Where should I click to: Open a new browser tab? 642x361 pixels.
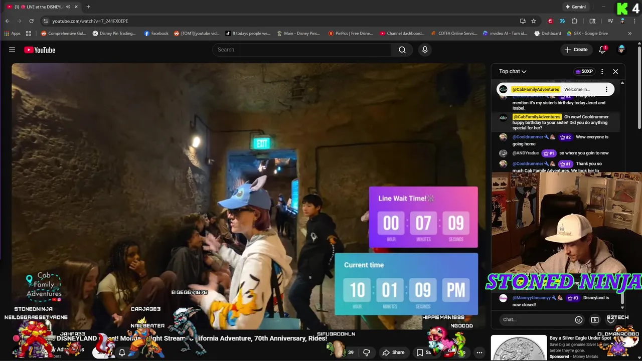point(88,7)
